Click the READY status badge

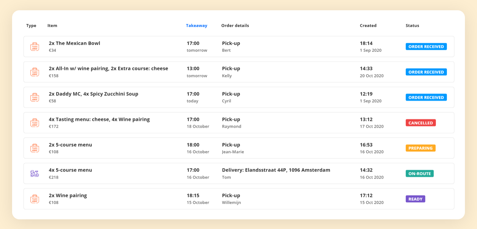415,199
